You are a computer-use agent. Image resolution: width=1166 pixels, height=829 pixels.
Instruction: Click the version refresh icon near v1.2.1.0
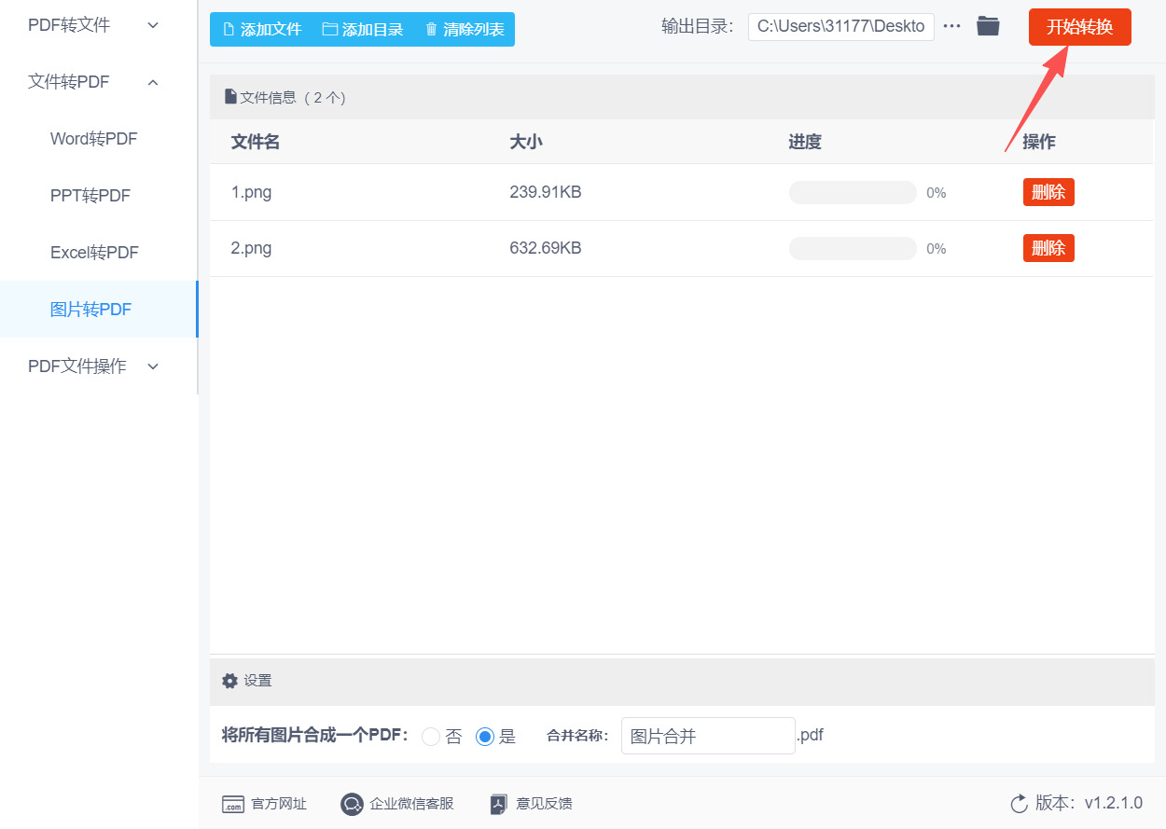1019,803
